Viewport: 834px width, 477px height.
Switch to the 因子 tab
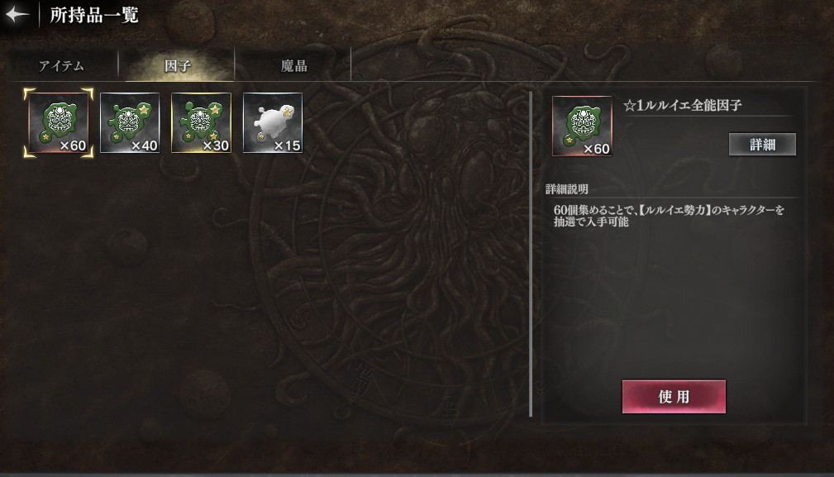(177, 65)
